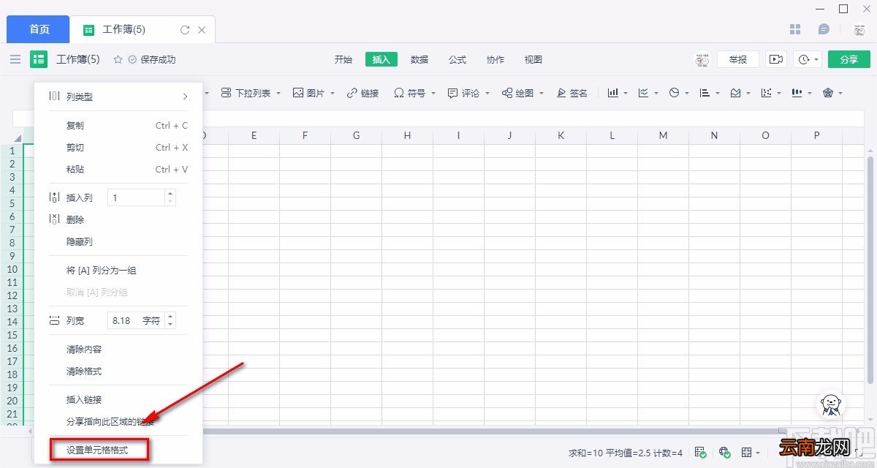Viewport: 877px width, 468px height.
Task: Open the chat message bubble icon
Action: pyautogui.click(x=824, y=29)
